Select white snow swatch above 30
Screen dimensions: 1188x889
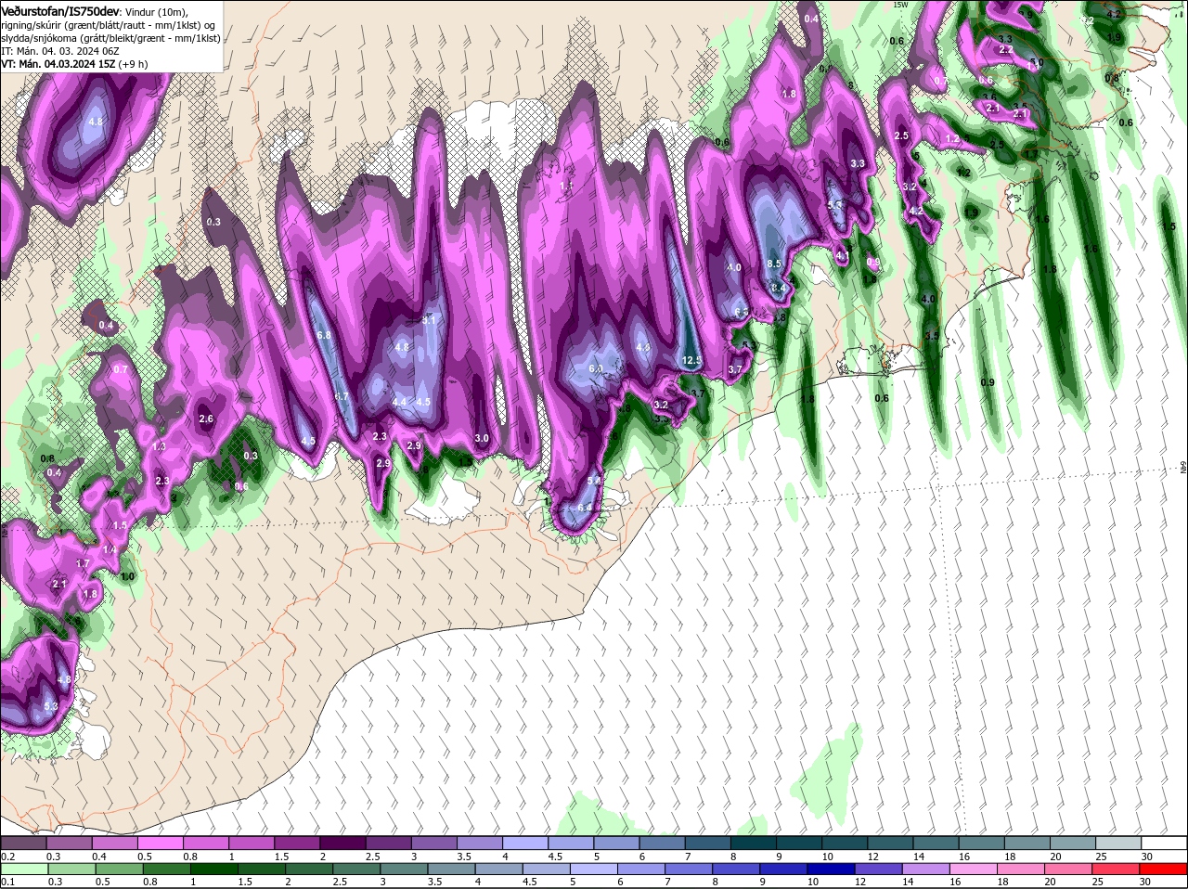coord(1165,843)
